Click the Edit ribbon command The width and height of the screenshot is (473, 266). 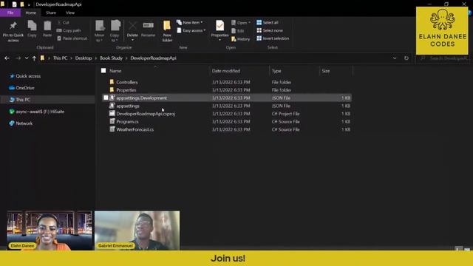pos(238,31)
